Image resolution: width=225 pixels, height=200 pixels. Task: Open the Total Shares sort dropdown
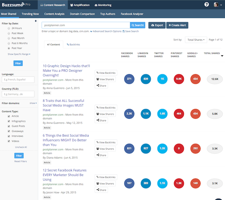pyautogui.click(x=196, y=40)
